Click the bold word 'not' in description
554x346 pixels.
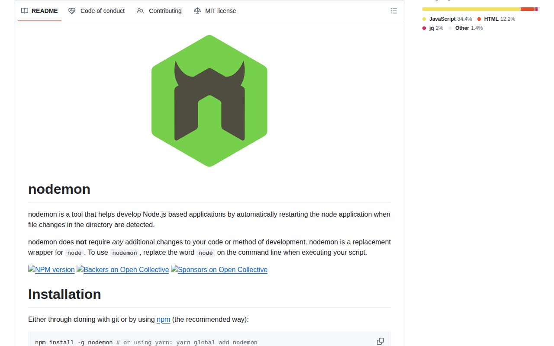[x=81, y=242]
